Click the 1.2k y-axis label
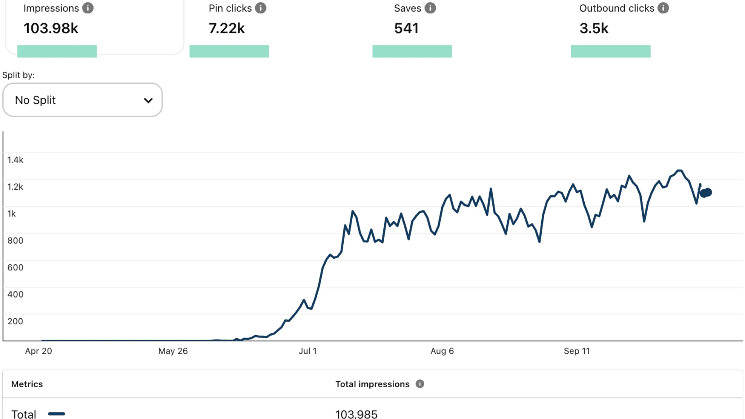 pyautogui.click(x=16, y=187)
